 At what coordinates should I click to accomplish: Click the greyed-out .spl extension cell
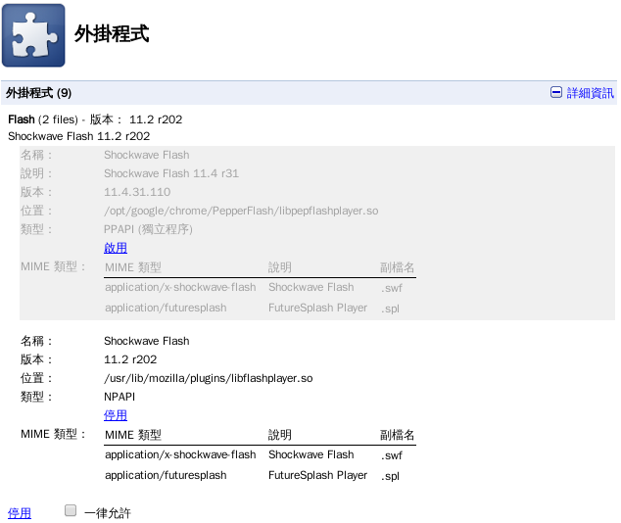pyautogui.click(x=390, y=309)
